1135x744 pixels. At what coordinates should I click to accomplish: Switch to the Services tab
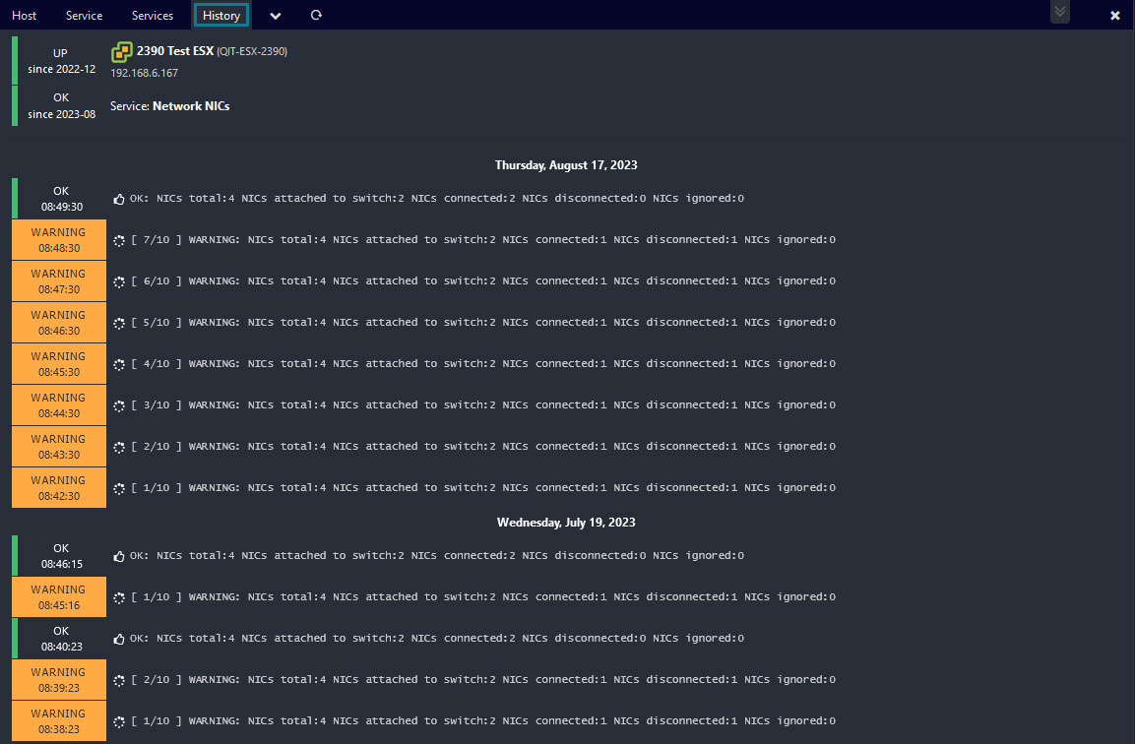(152, 15)
